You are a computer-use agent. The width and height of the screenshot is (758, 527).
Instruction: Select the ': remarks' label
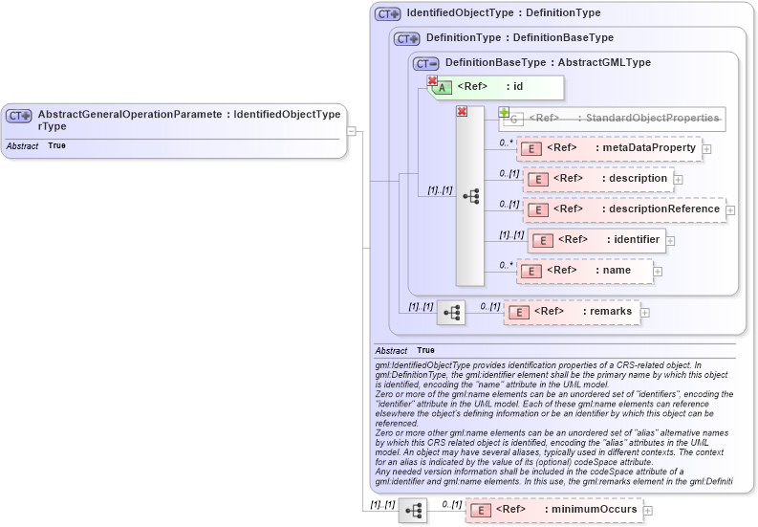tap(608, 311)
